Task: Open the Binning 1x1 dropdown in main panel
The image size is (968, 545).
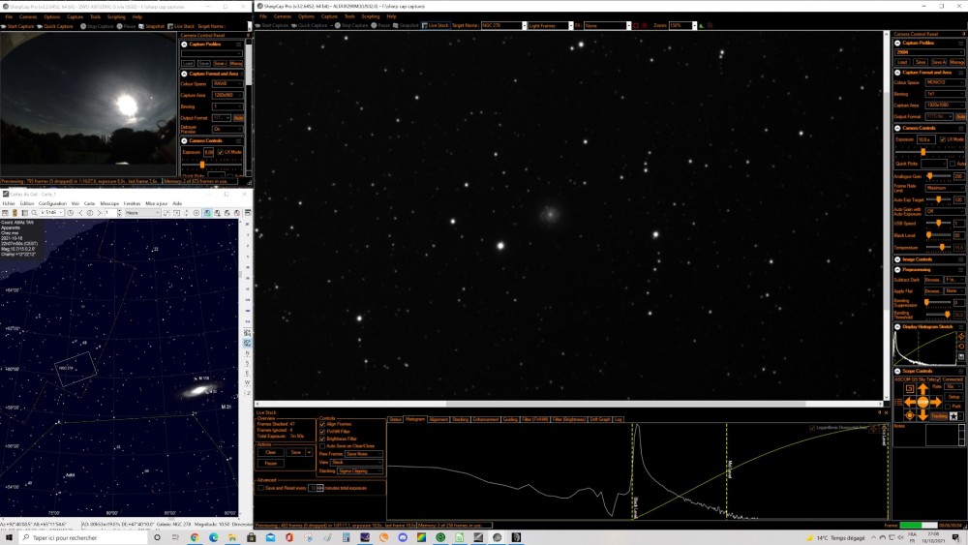Action: [945, 94]
